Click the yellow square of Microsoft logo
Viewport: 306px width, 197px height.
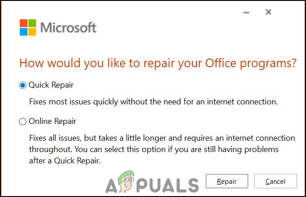(x=32, y=31)
